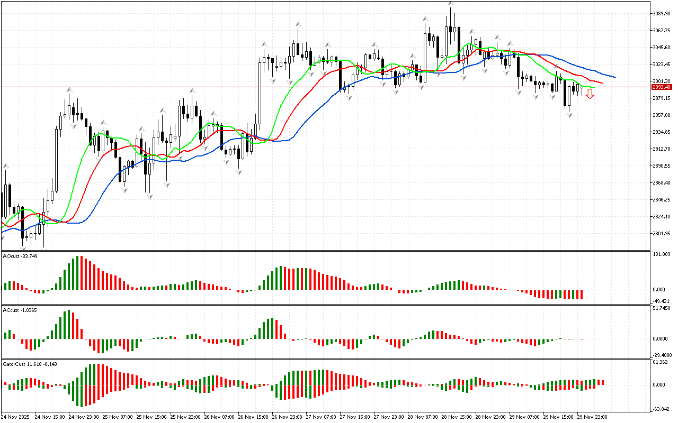Click the 24 Nov 2025 date label
The image size is (678, 423).
pos(17,417)
